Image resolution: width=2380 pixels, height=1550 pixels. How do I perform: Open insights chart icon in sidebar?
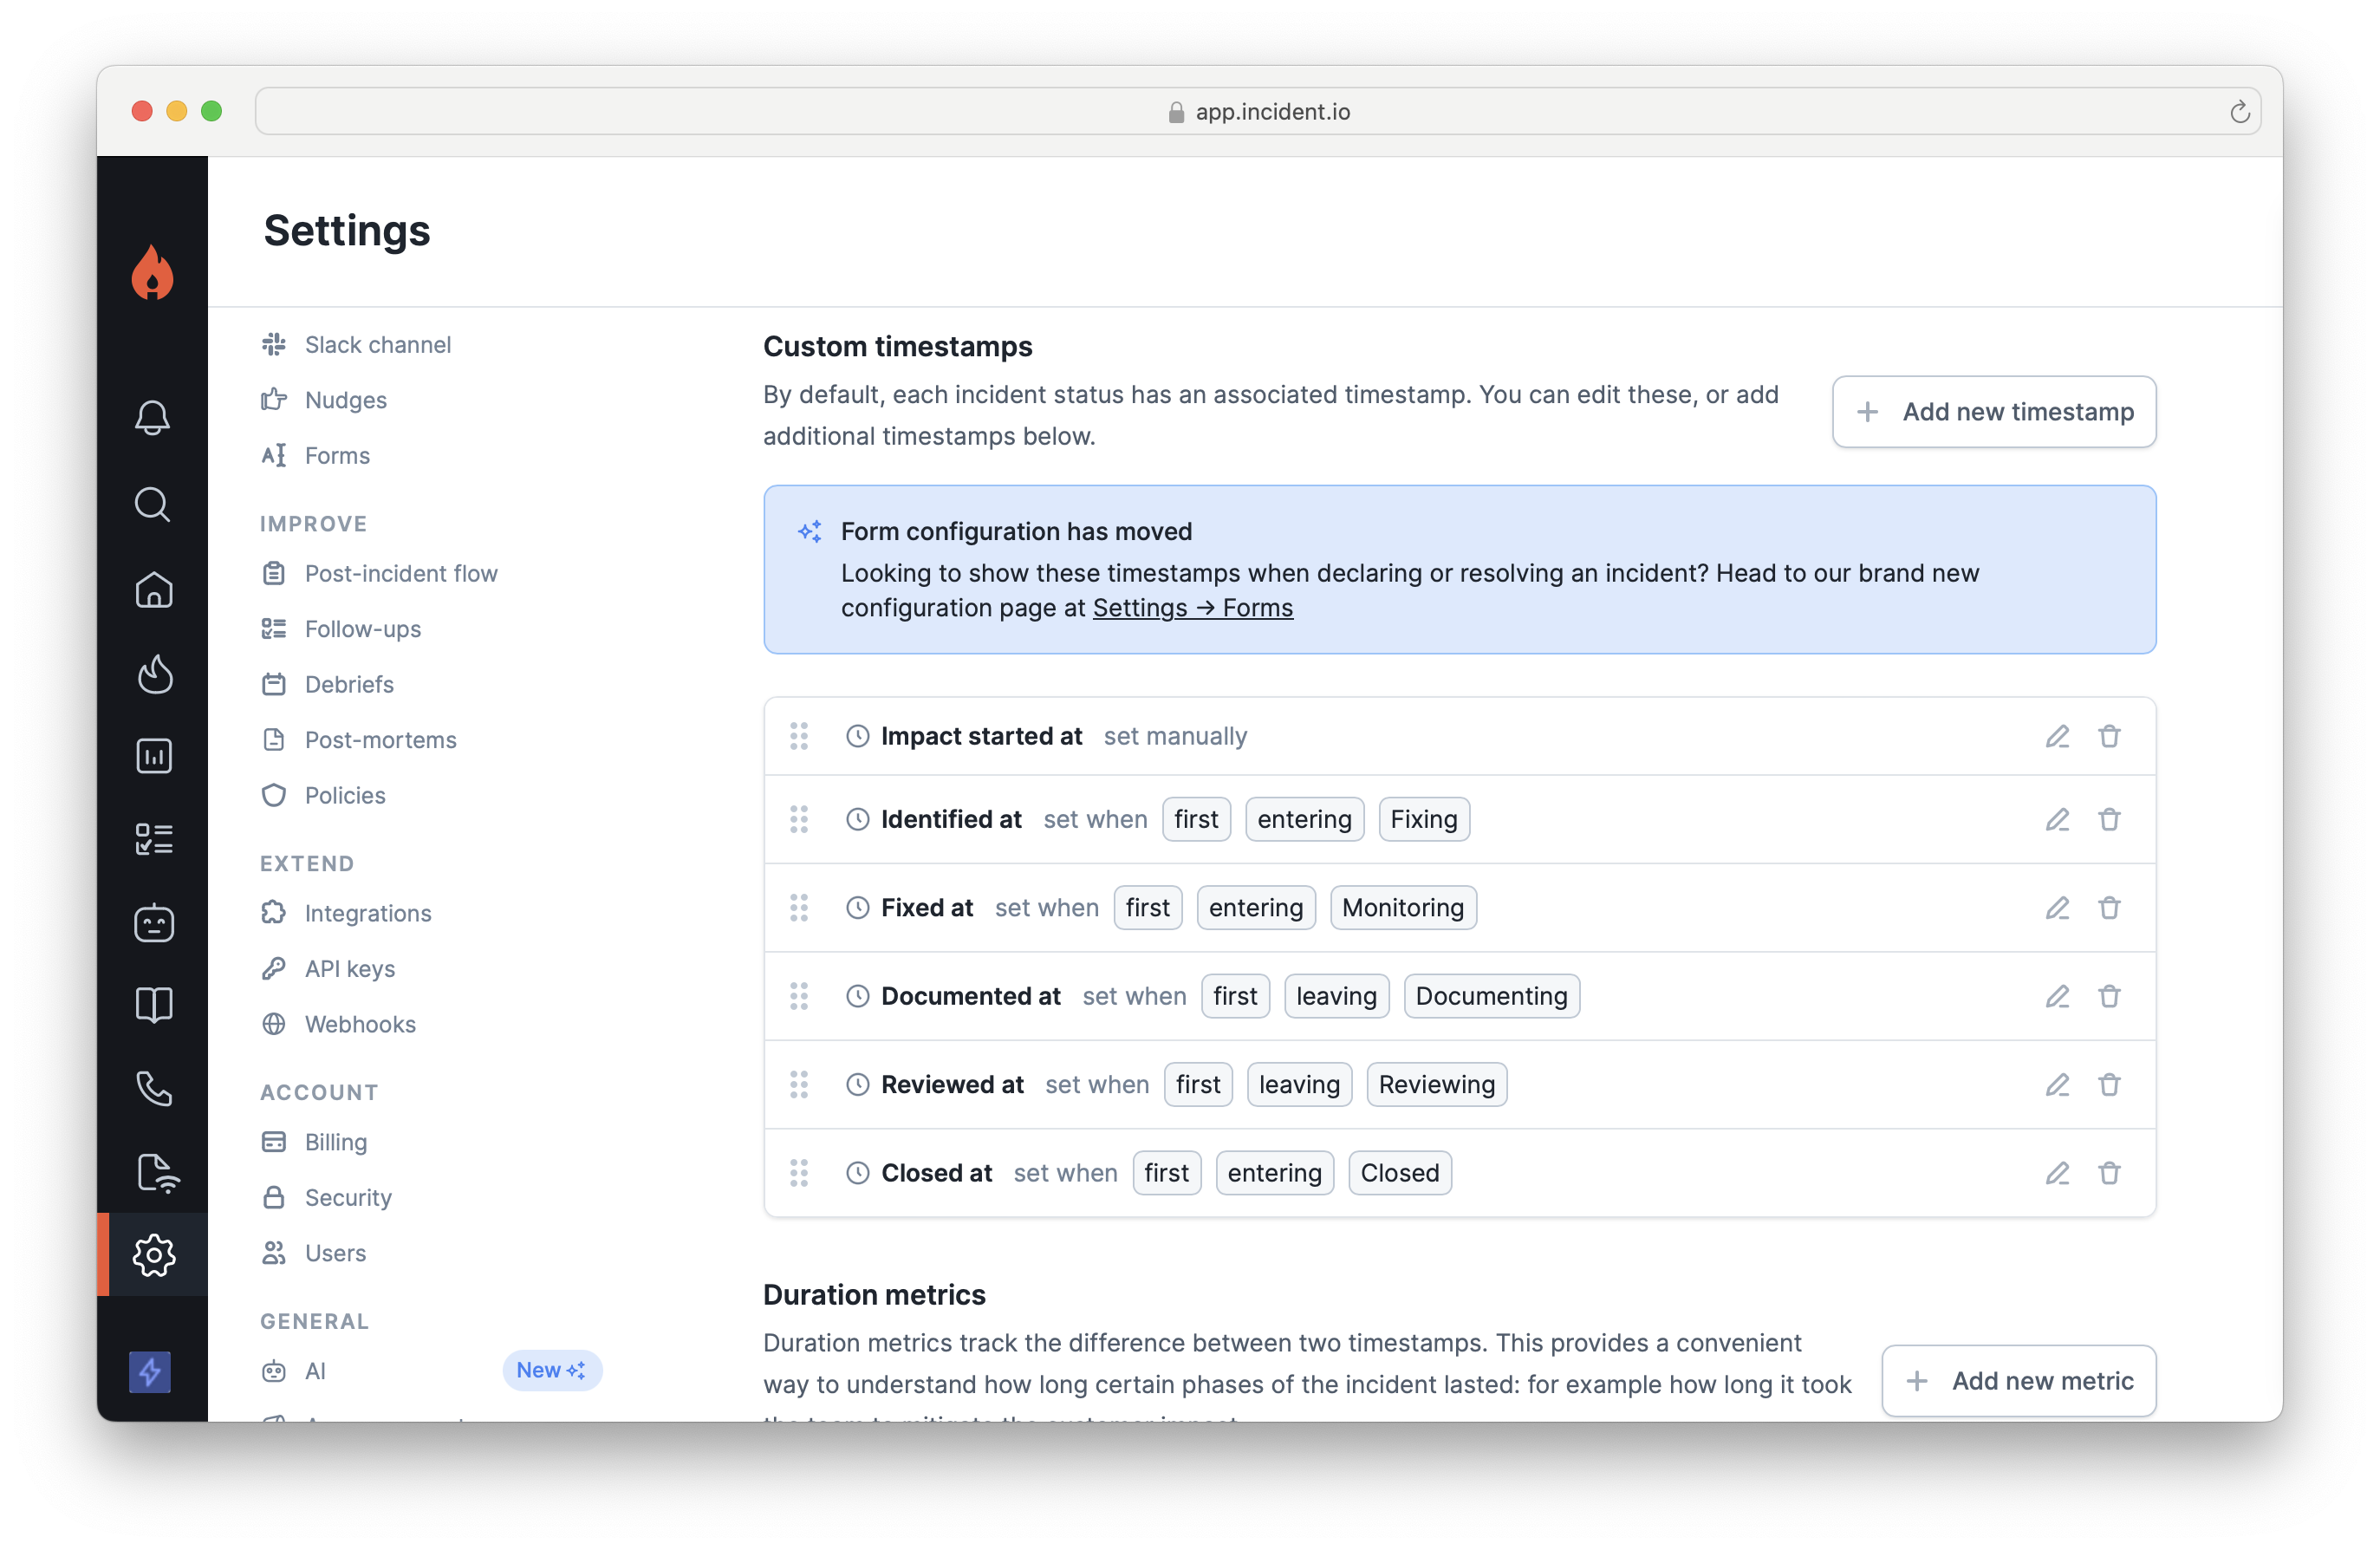pyautogui.click(x=153, y=756)
